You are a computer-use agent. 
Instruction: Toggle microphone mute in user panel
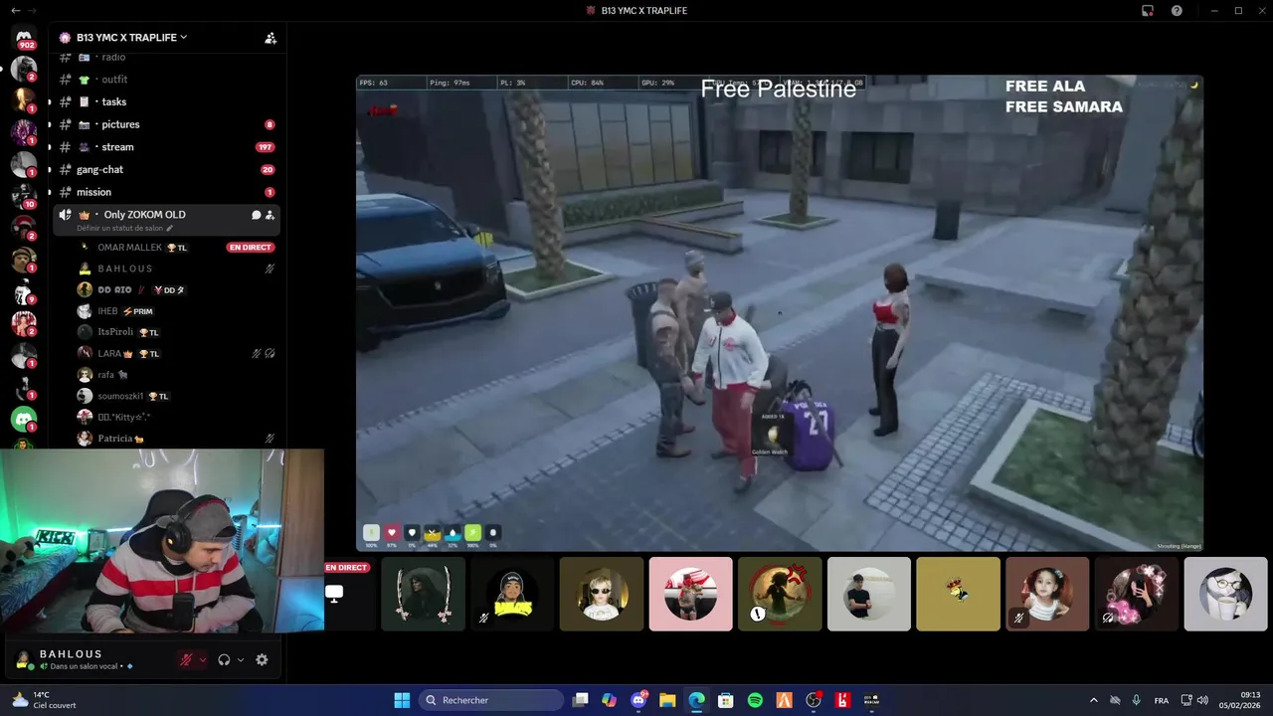click(x=186, y=659)
